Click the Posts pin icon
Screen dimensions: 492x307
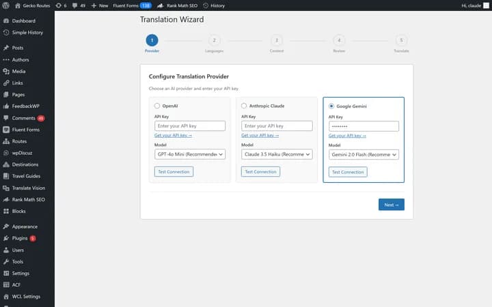6,48
